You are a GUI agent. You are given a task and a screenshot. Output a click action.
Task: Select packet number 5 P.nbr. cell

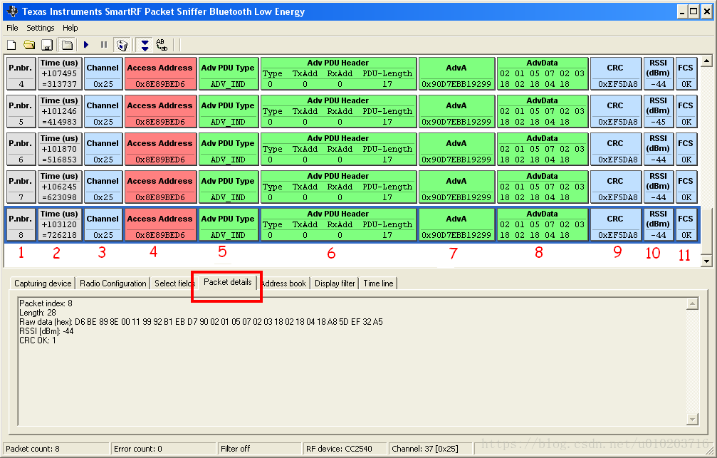point(21,111)
